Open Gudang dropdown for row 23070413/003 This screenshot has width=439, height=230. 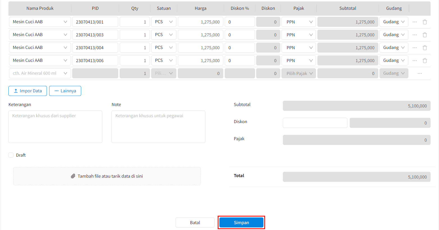pyautogui.click(x=394, y=35)
